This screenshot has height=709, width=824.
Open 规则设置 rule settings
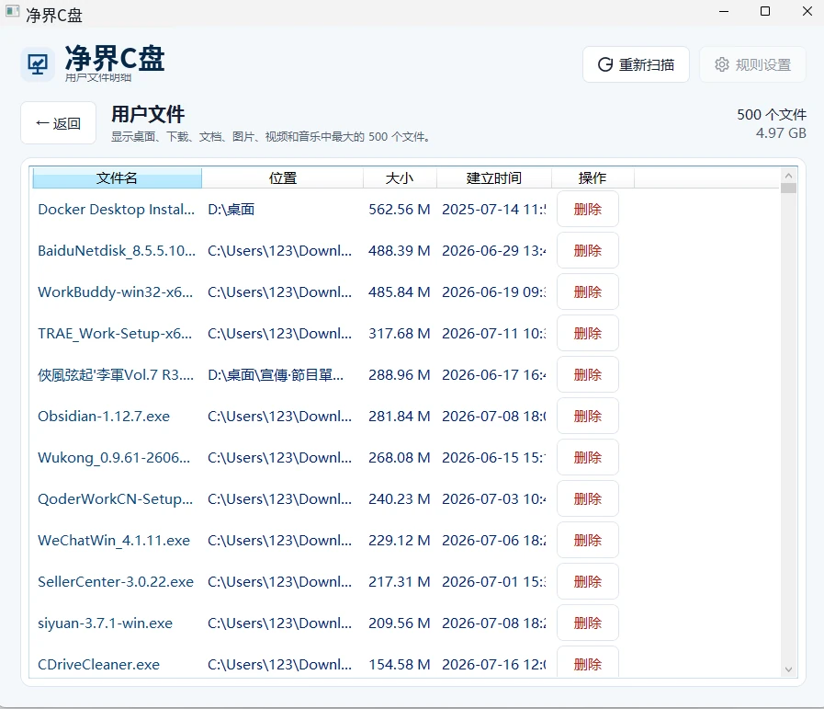(752, 64)
